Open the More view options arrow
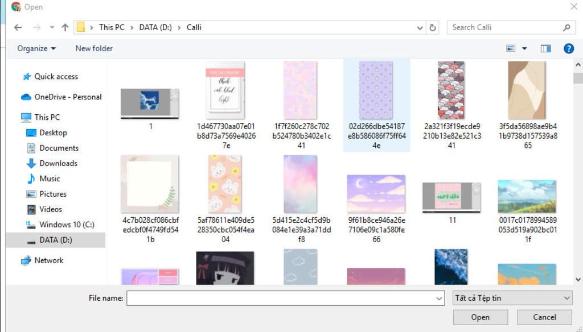 point(524,48)
